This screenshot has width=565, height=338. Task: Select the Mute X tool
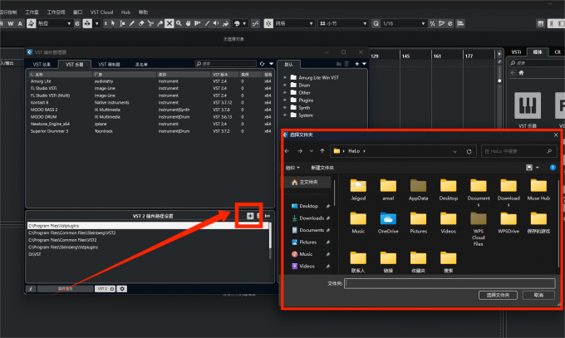click(169, 23)
